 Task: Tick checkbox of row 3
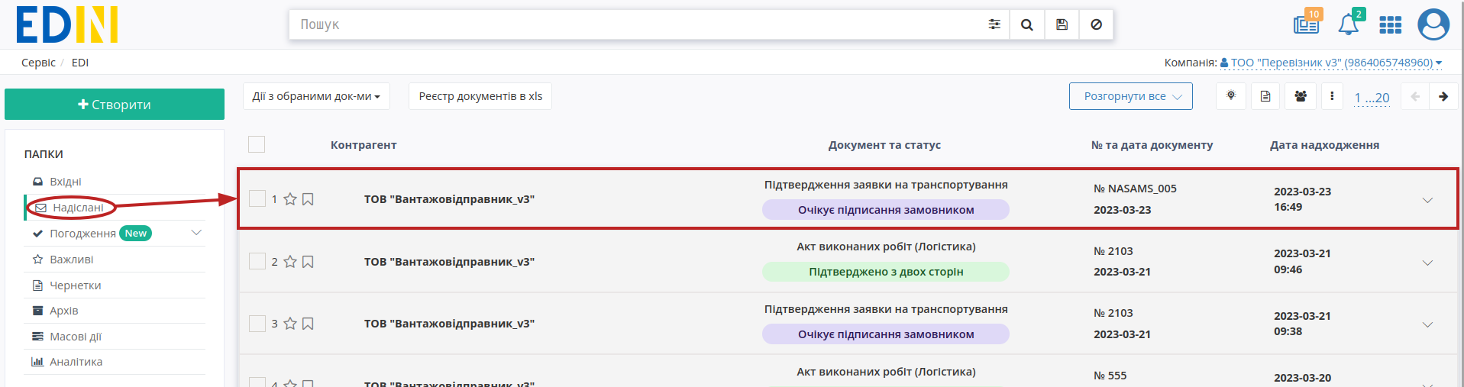[257, 324]
